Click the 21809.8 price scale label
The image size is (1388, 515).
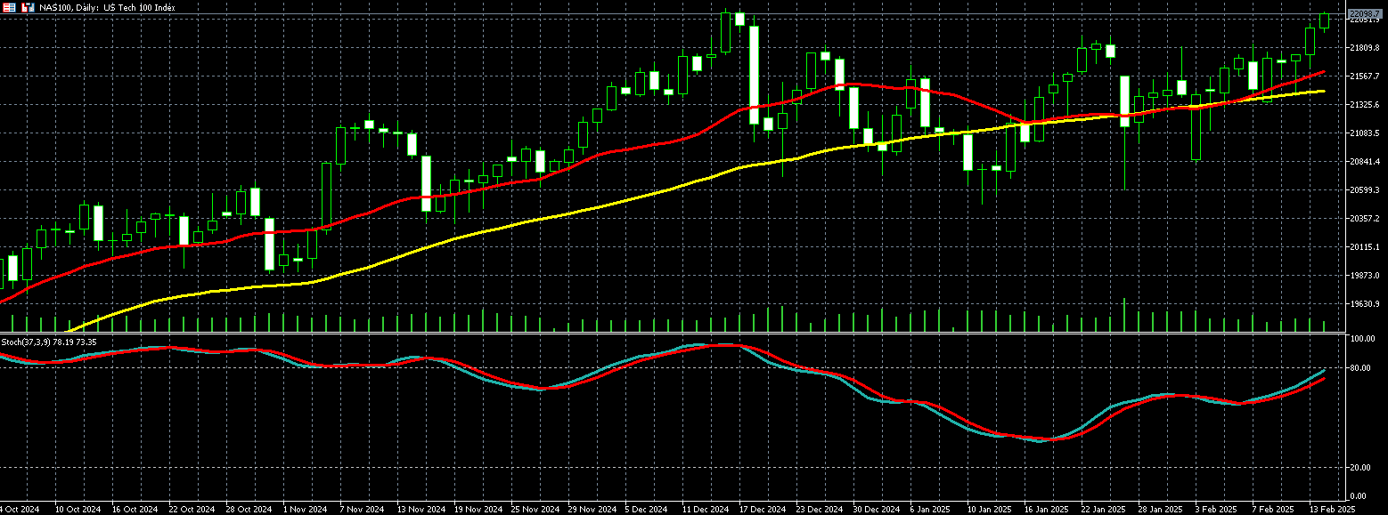coord(1365,47)
